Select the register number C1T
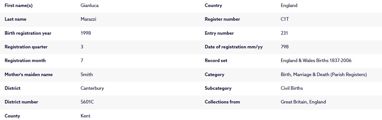 285,19
